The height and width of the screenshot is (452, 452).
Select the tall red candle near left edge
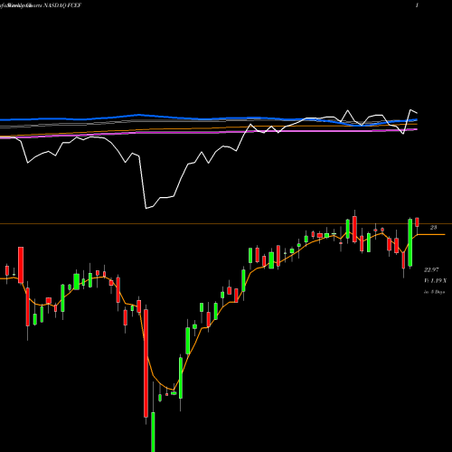[x=21, y=265]
